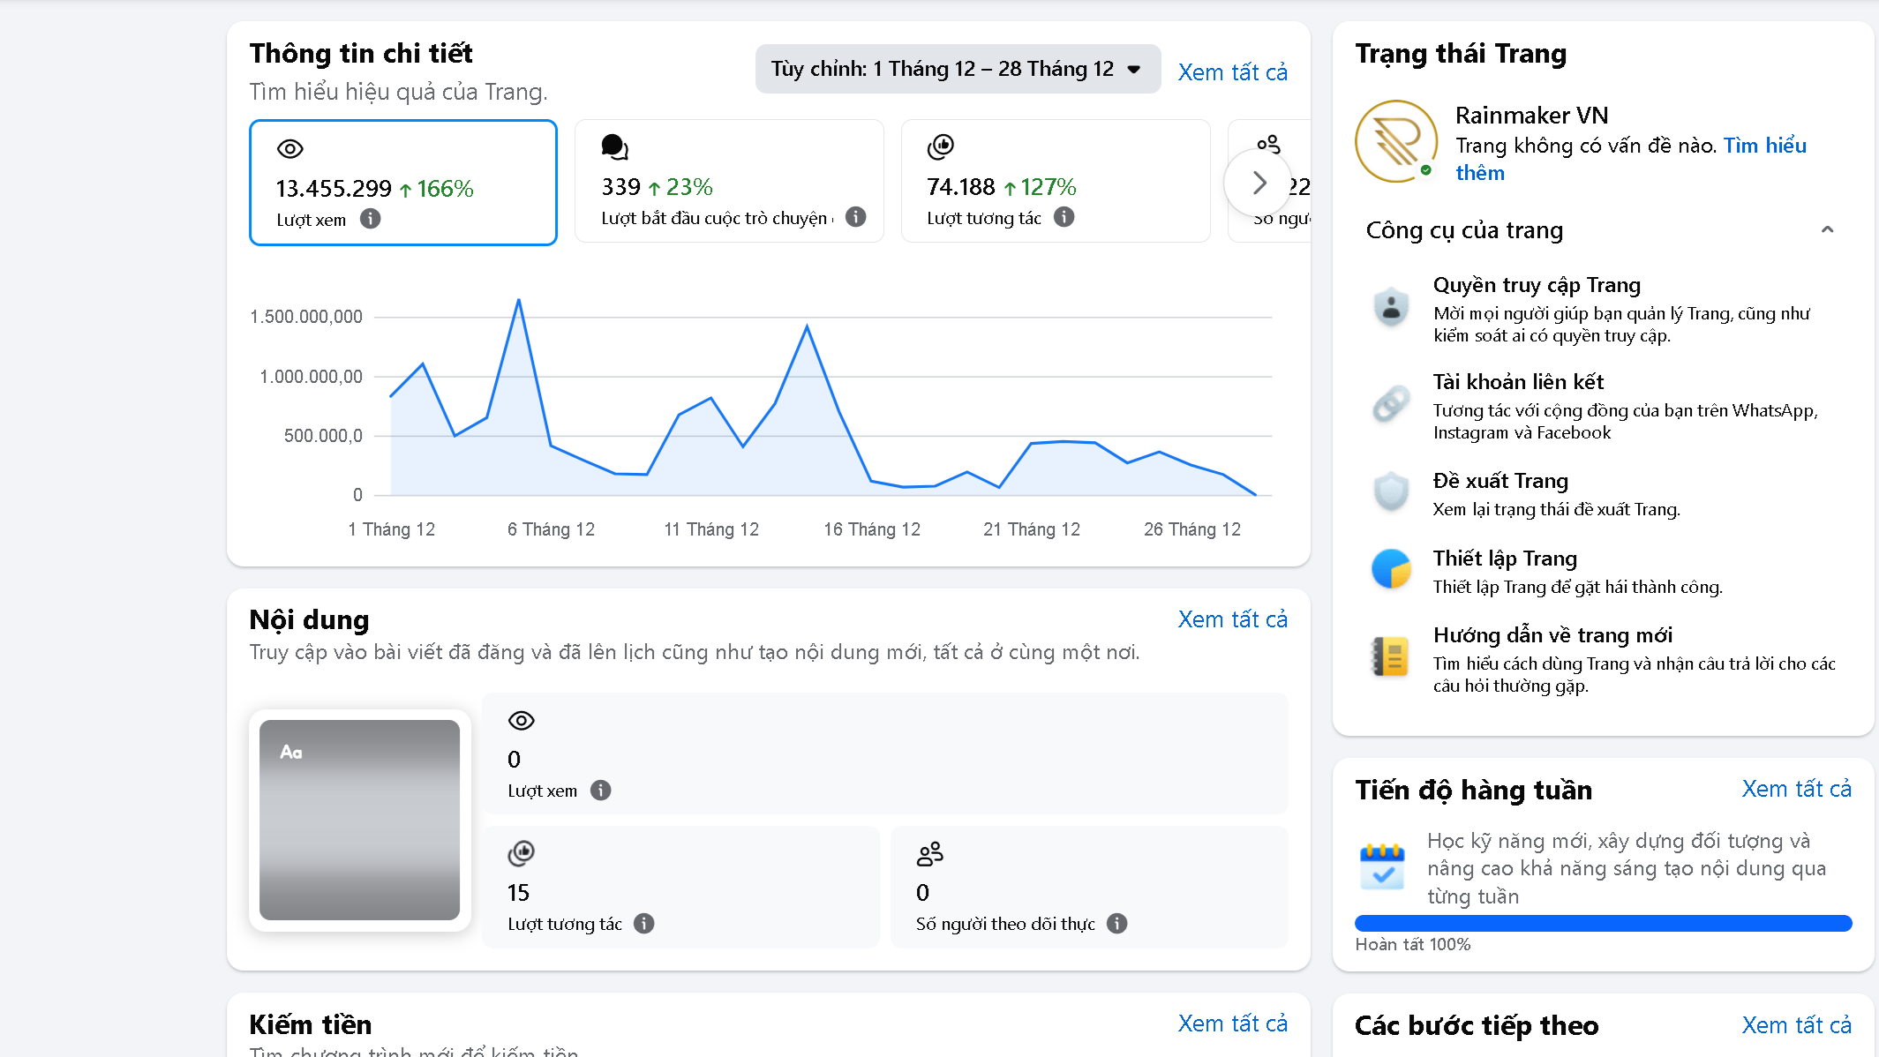Image resolution: width=1879 pixels, height=1057 pixels.
Task: Select the Lượt xem 13.455.299 metric card
Action: point(403,183)
